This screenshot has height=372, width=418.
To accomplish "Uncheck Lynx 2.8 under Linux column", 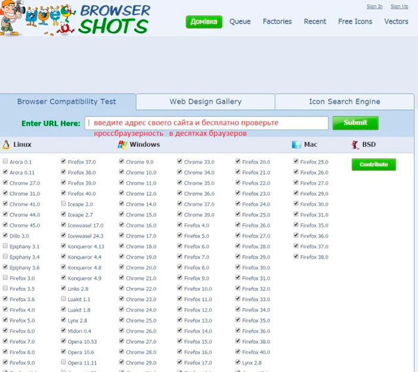I will coord(63,319).
